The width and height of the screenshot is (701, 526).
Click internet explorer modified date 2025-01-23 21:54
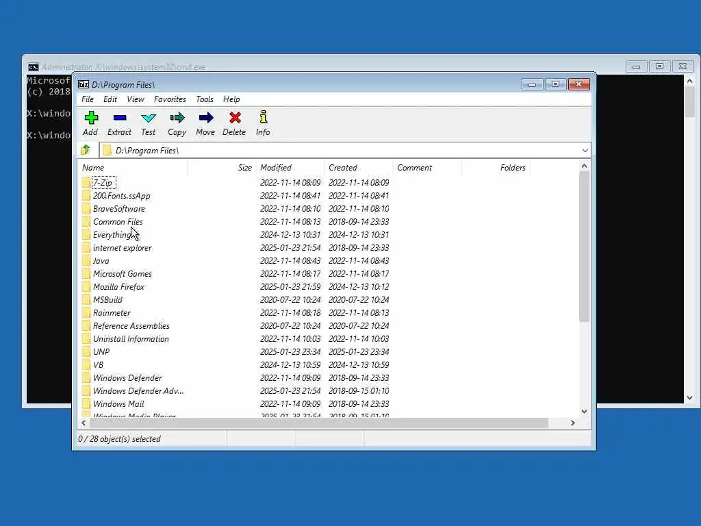(x=290, y=247)
